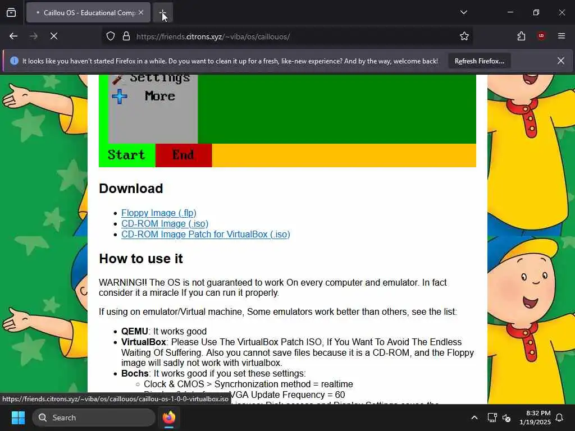The image size is (575, 431).
Task: Stop loading the page with X button
Action: (x=53, y=36)
